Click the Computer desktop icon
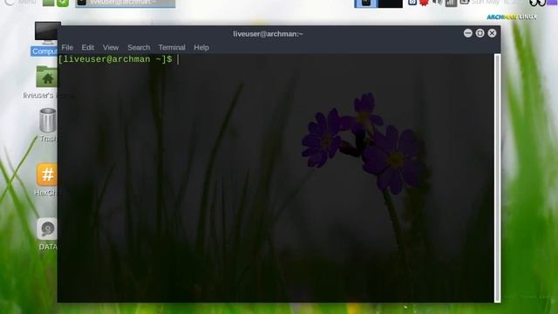This screenshot has width=558, height=314. [46, 38]
